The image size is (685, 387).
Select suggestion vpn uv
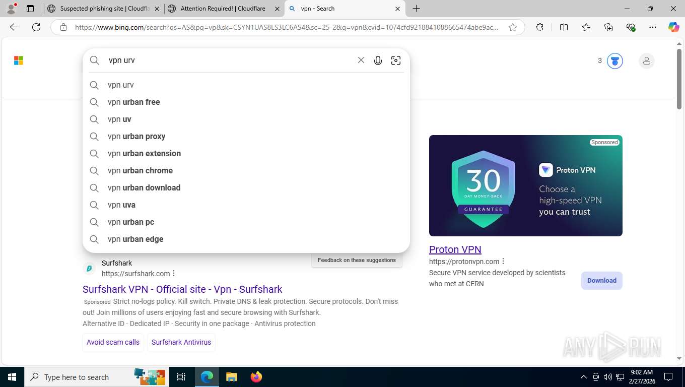(x=246, y=119)
